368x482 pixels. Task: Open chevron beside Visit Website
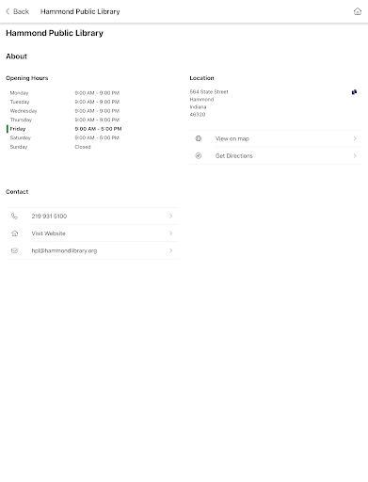[x=170, y=233]
